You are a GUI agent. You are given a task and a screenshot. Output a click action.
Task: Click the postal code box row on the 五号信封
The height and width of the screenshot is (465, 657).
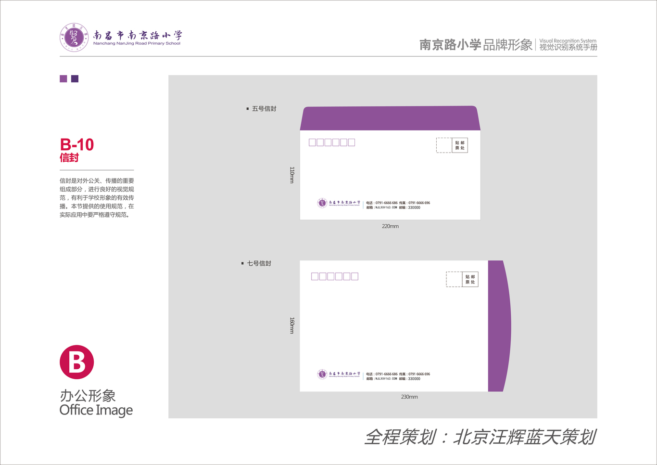click(x=332, y=142)
